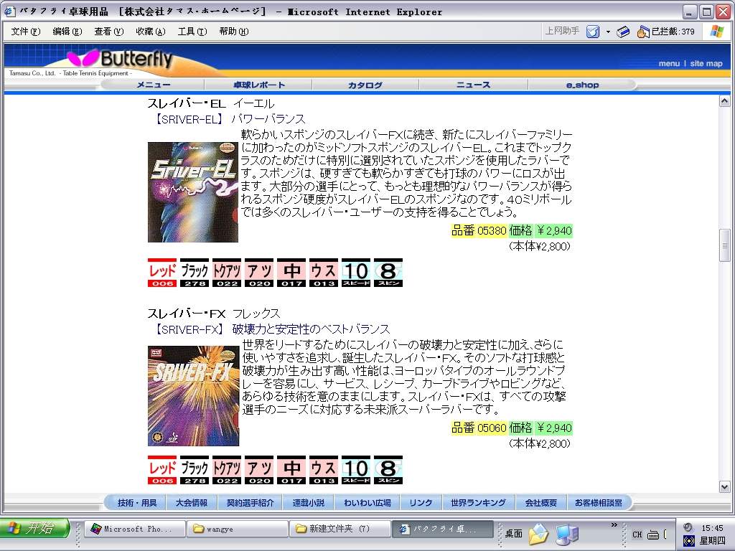
Task: Click the computer icon in the taskbar
Action: pos(568,534)
